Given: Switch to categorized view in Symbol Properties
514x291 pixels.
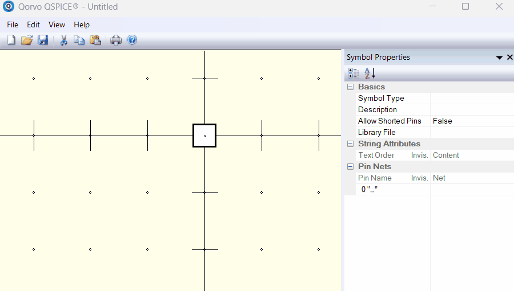Looking at the screenshot, I should 354,73.
